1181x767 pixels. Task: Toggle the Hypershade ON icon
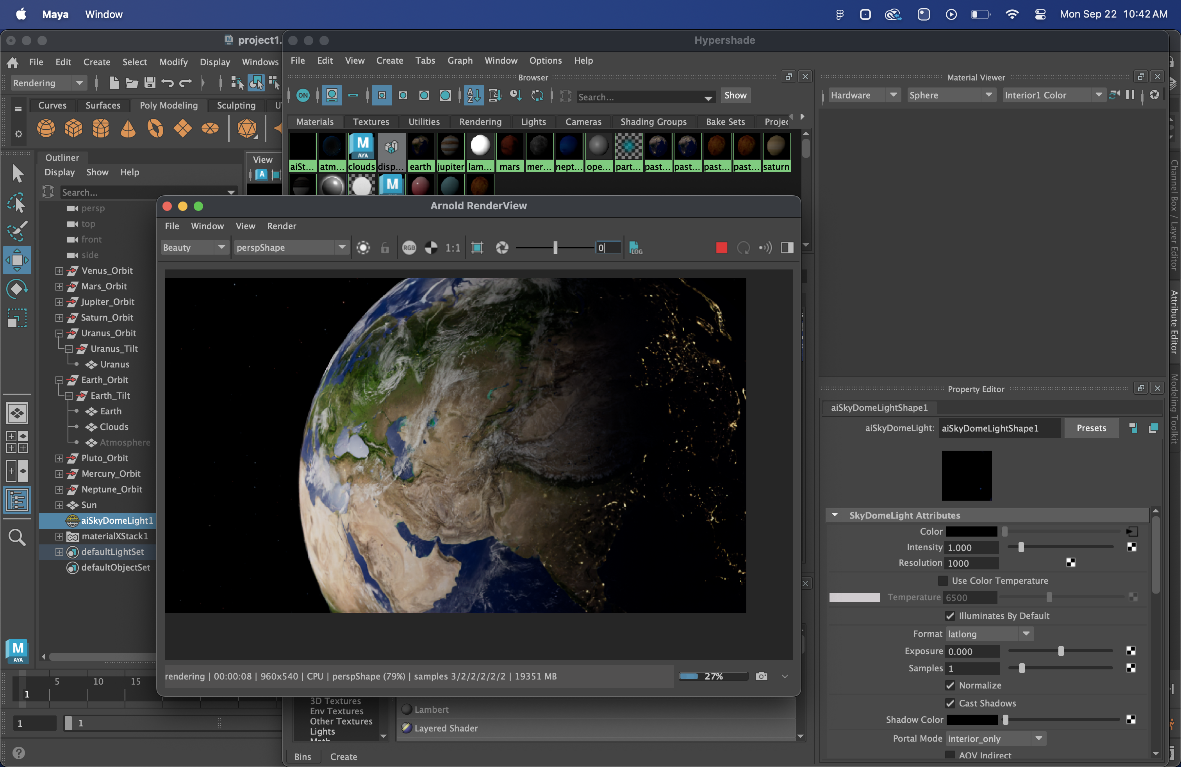coord(303,95)
